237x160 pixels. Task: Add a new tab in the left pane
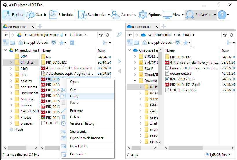(x=40, y=26)
